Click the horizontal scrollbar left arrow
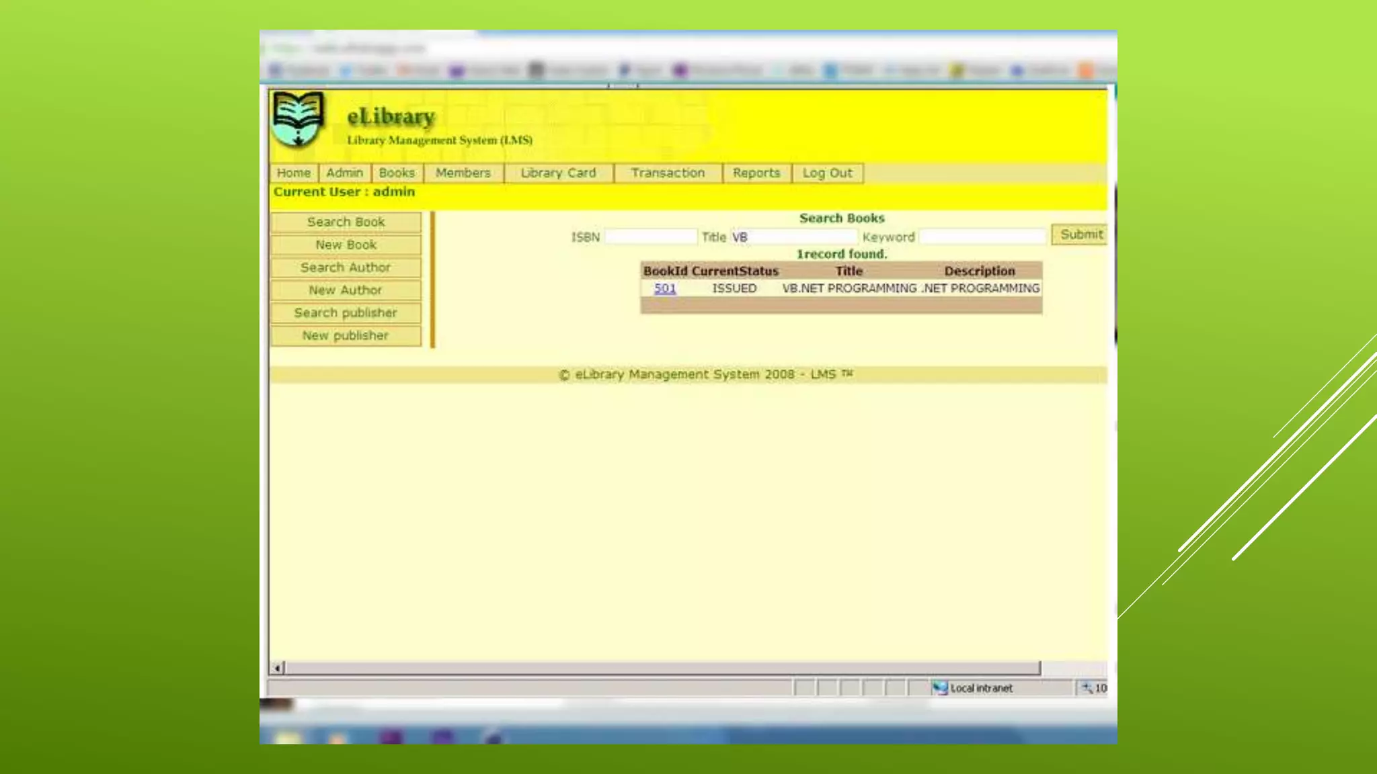The width and height of the screenshot is (1377, 774). pyautogui.click(x=277, y=668)
